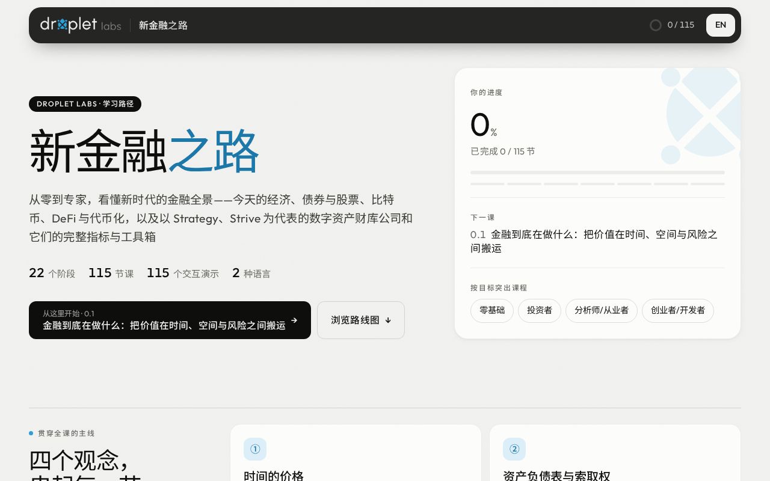Toggle the 投资者 goal filter

540,311
